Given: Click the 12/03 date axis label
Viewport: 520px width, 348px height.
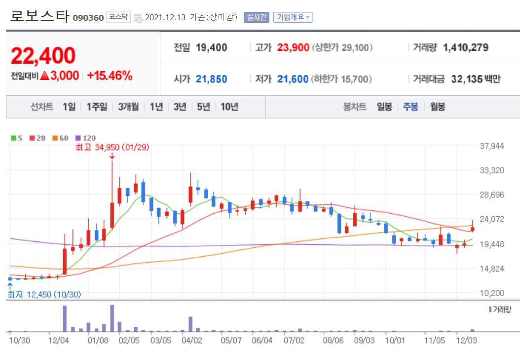Looking at the screenshot, I should point(466,341).
